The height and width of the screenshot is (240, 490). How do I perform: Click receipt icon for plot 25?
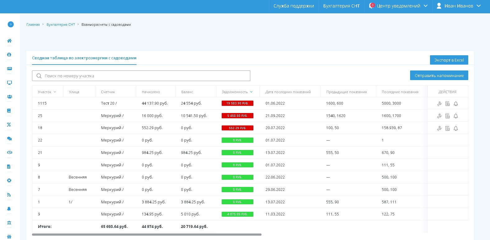point(447,116)
